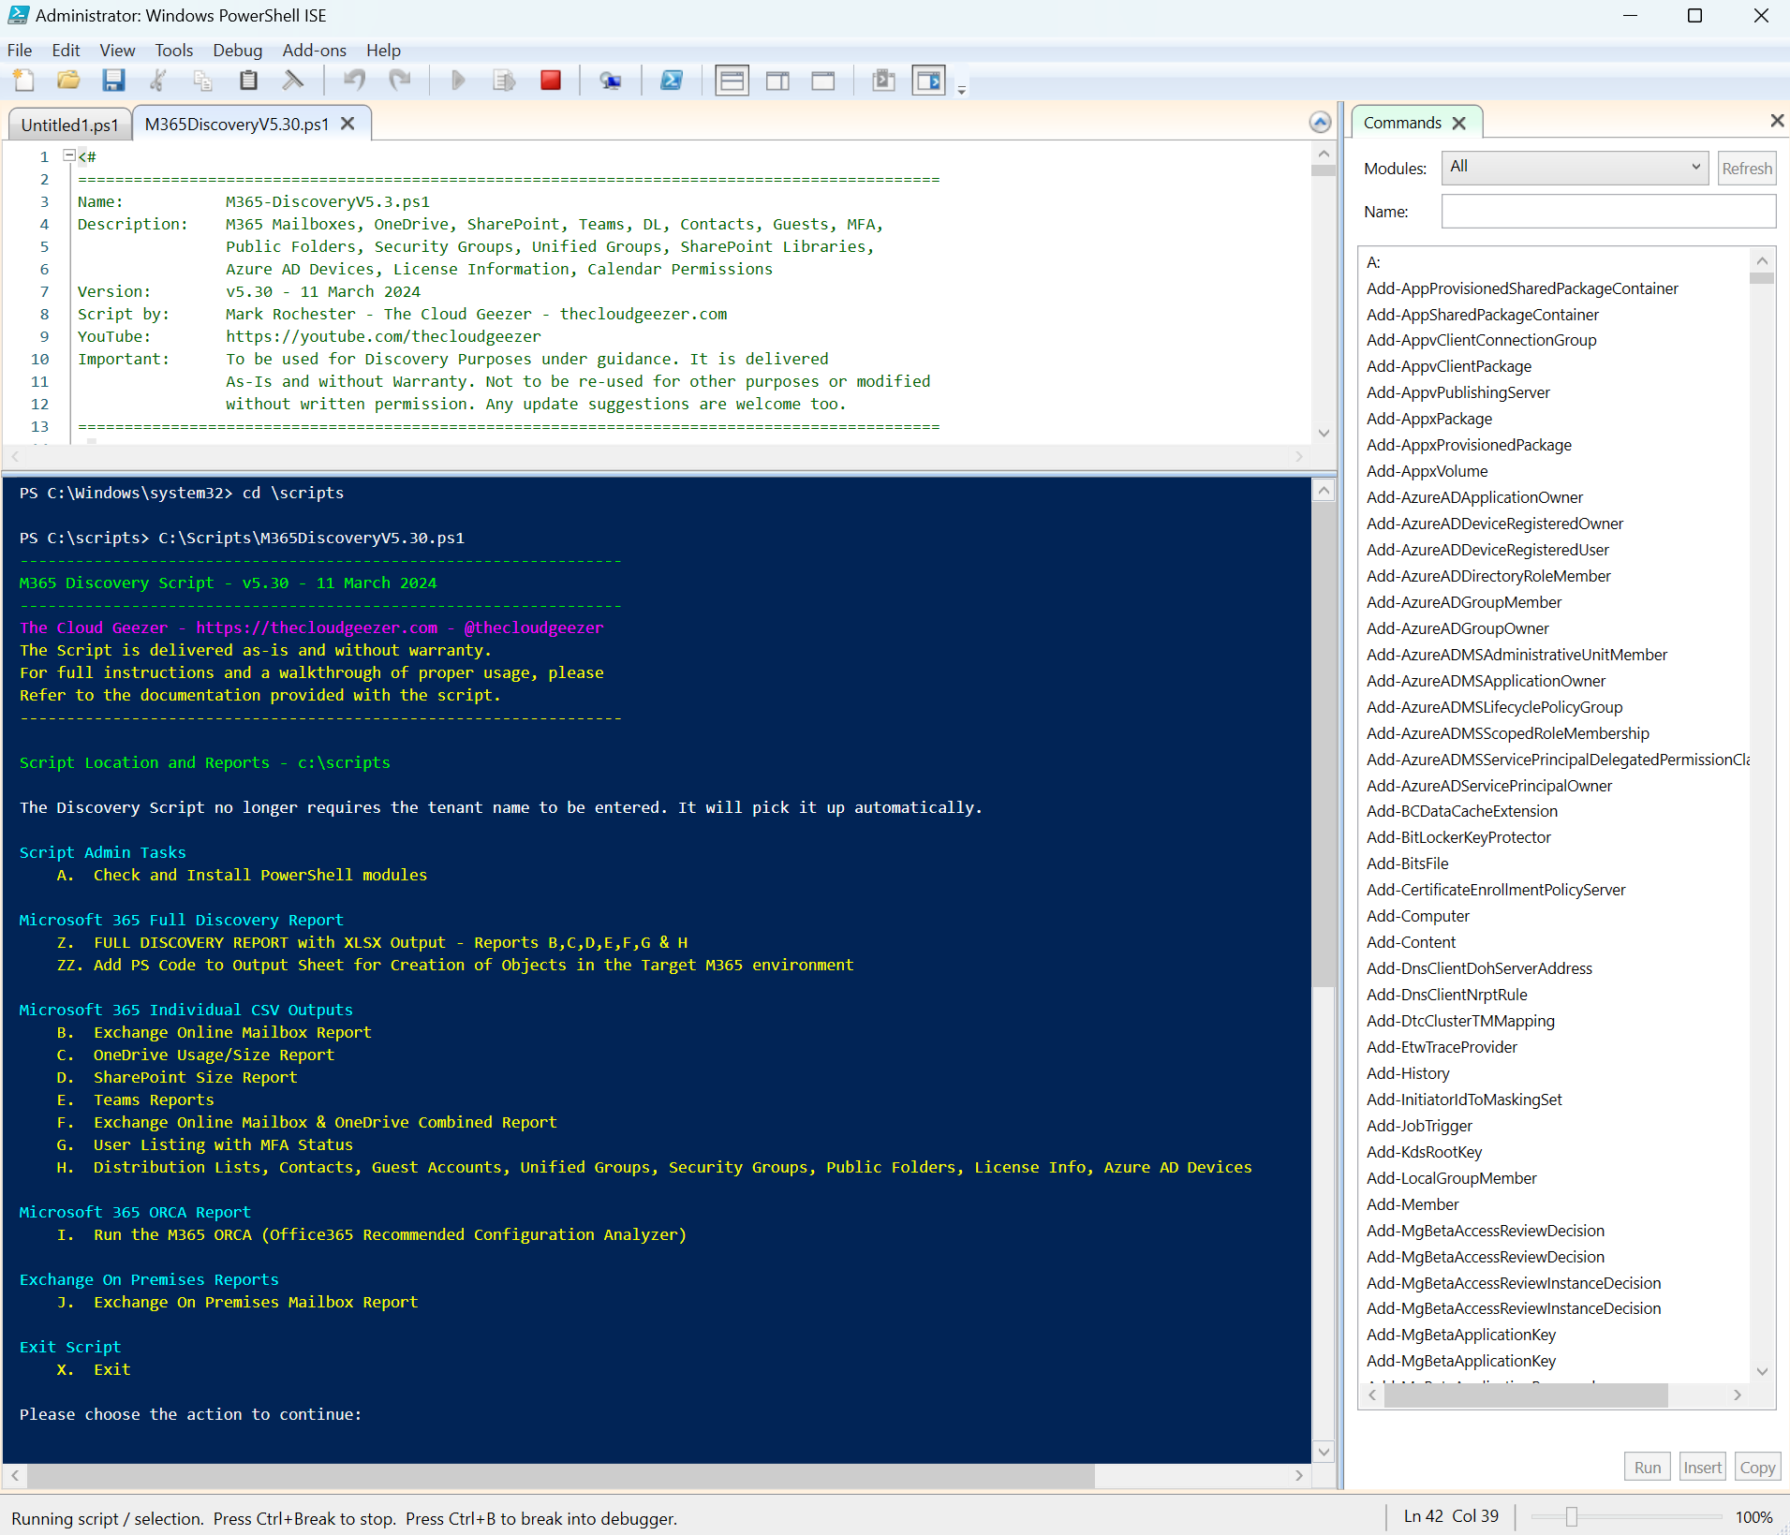Collapse the comment block at line 1
Screen dimensions: 1790x1535
(67, 155)
